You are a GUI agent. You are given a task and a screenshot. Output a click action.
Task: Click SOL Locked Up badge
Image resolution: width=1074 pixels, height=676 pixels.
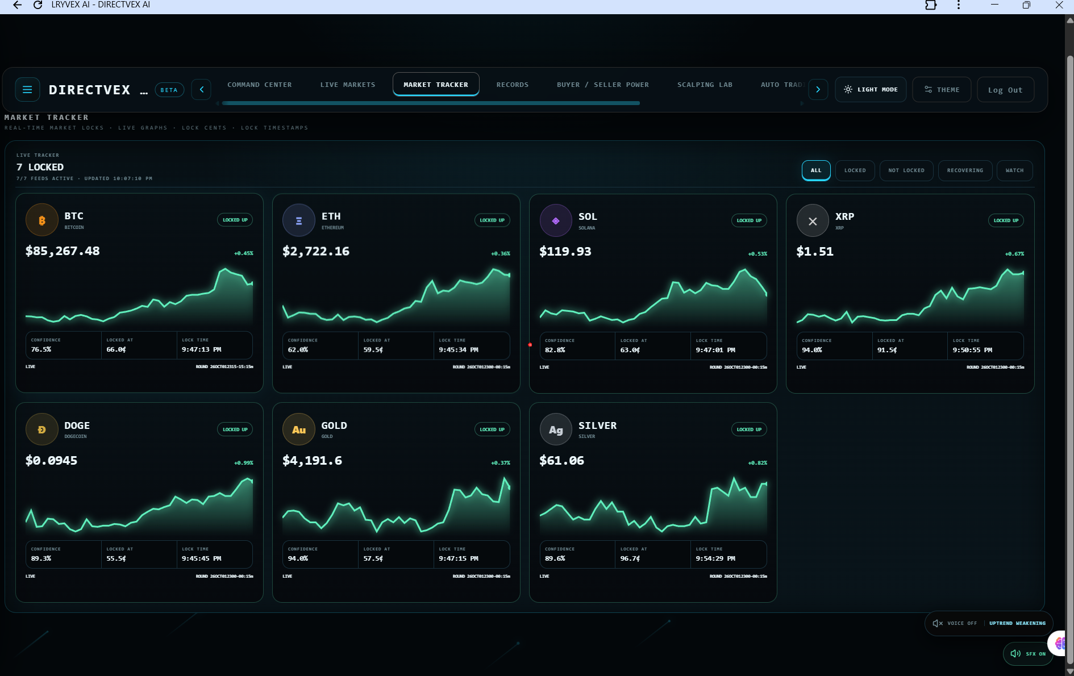pyautogui.click(x=749, y=220)
